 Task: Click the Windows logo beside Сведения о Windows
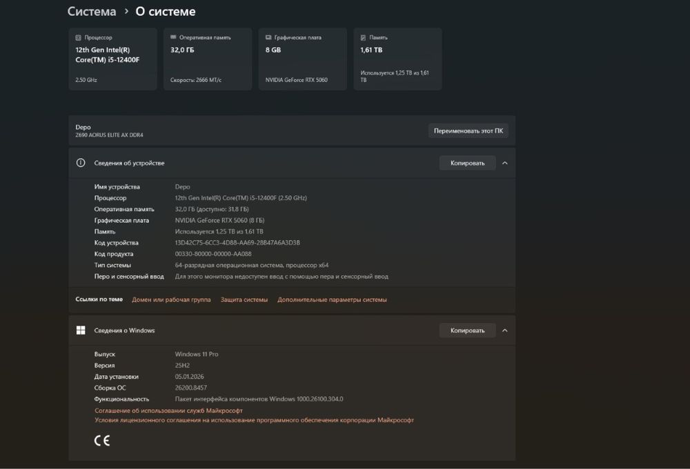coord(81,330)
